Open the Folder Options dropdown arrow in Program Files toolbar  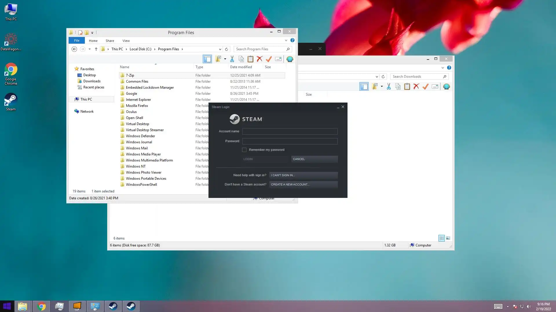pos(225,59)
